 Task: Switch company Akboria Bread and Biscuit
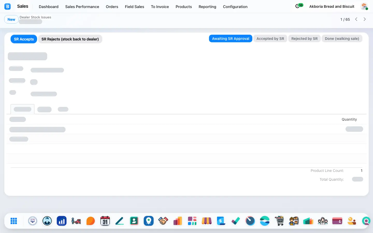(332, 6)
